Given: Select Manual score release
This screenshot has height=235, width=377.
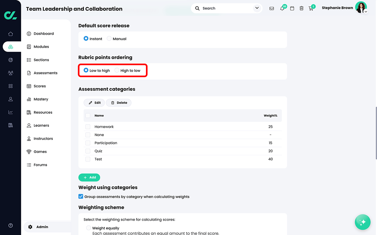Looking at the screenshot, I should (x=109, y=39).
